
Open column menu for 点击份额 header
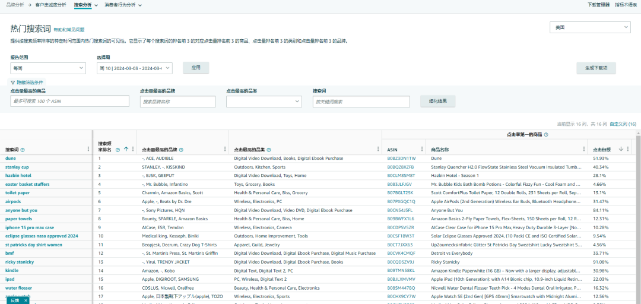point(627,150)
